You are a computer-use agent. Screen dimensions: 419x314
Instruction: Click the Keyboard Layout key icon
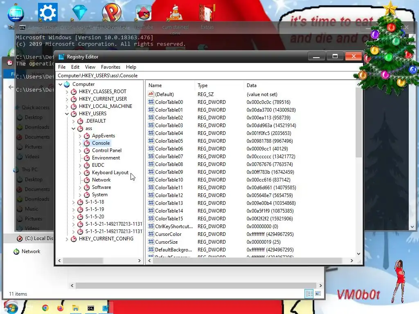click(87, 173)
